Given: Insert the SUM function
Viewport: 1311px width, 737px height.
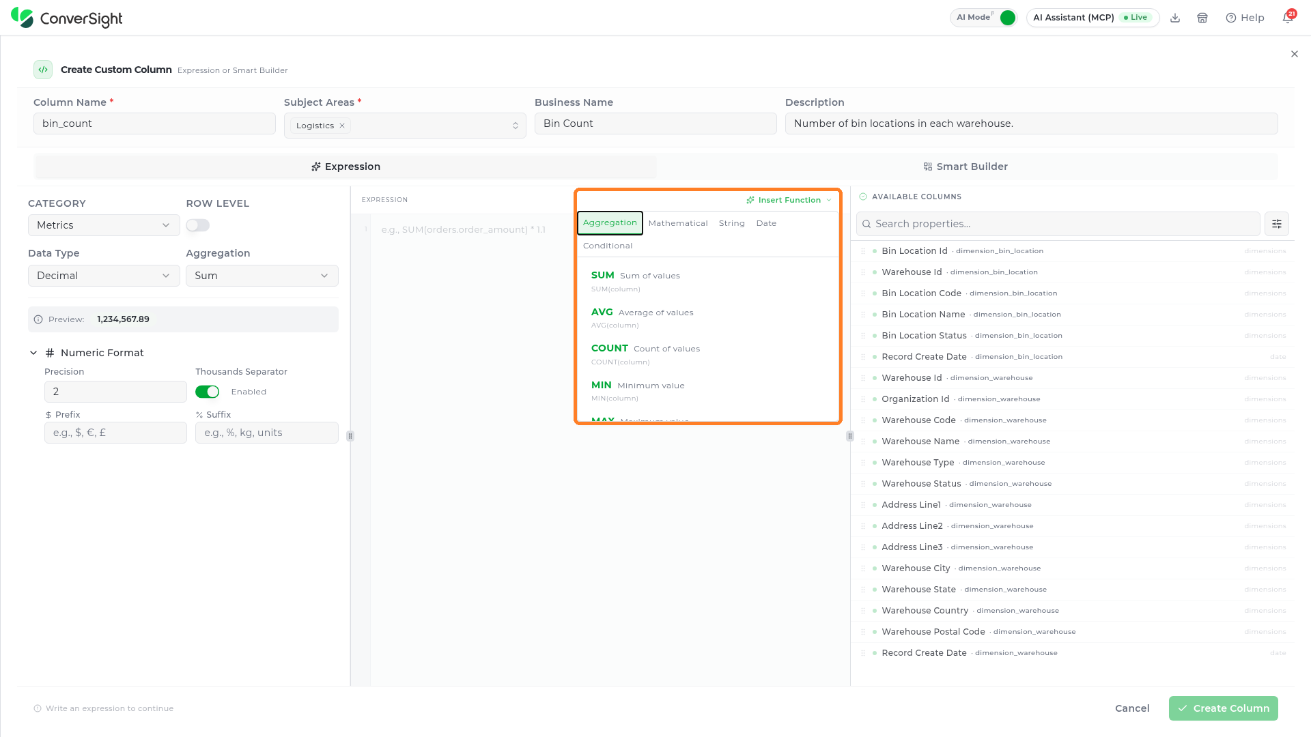Looking at the screenshot, I should coord(707,281).
